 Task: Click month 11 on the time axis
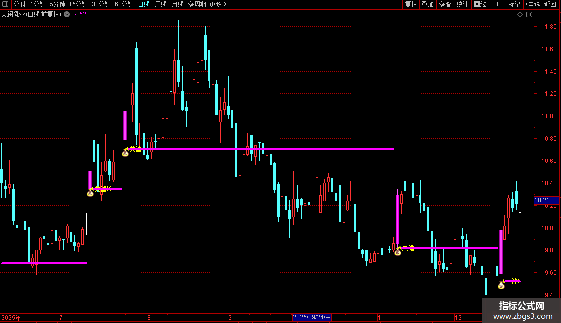[x=381, y=317]
